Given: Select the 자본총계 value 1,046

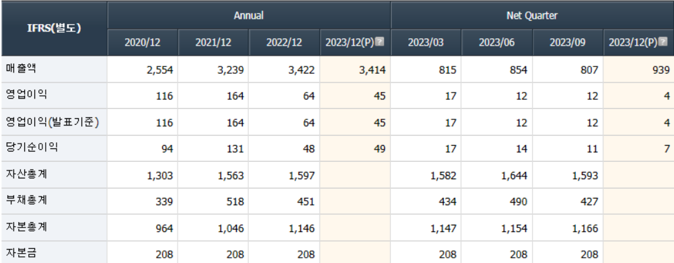Looking at the screenshot, I should point(231,228).
